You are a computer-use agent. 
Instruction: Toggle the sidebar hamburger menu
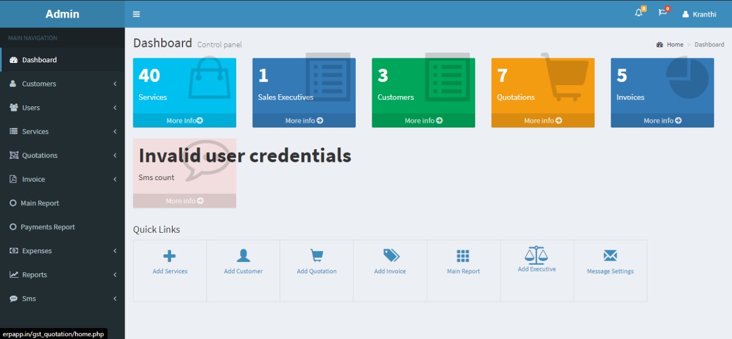click(136, 14)
